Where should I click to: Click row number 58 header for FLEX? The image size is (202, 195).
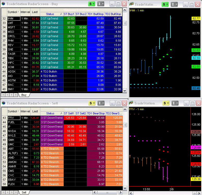[x=4, y=184]
